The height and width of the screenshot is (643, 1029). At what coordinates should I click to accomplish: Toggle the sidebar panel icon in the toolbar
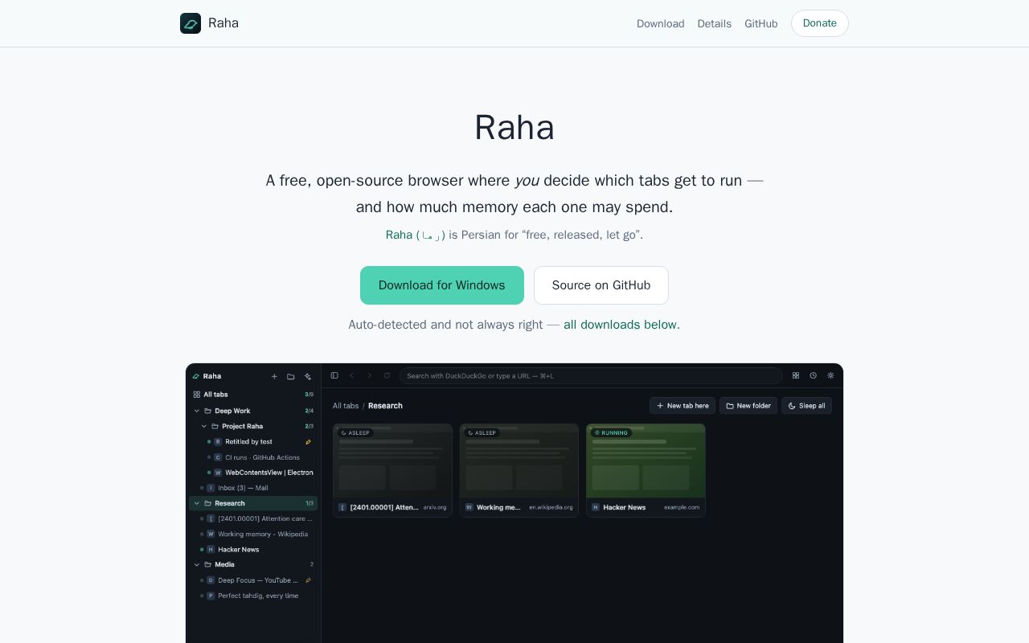click(x=334, y=375)
